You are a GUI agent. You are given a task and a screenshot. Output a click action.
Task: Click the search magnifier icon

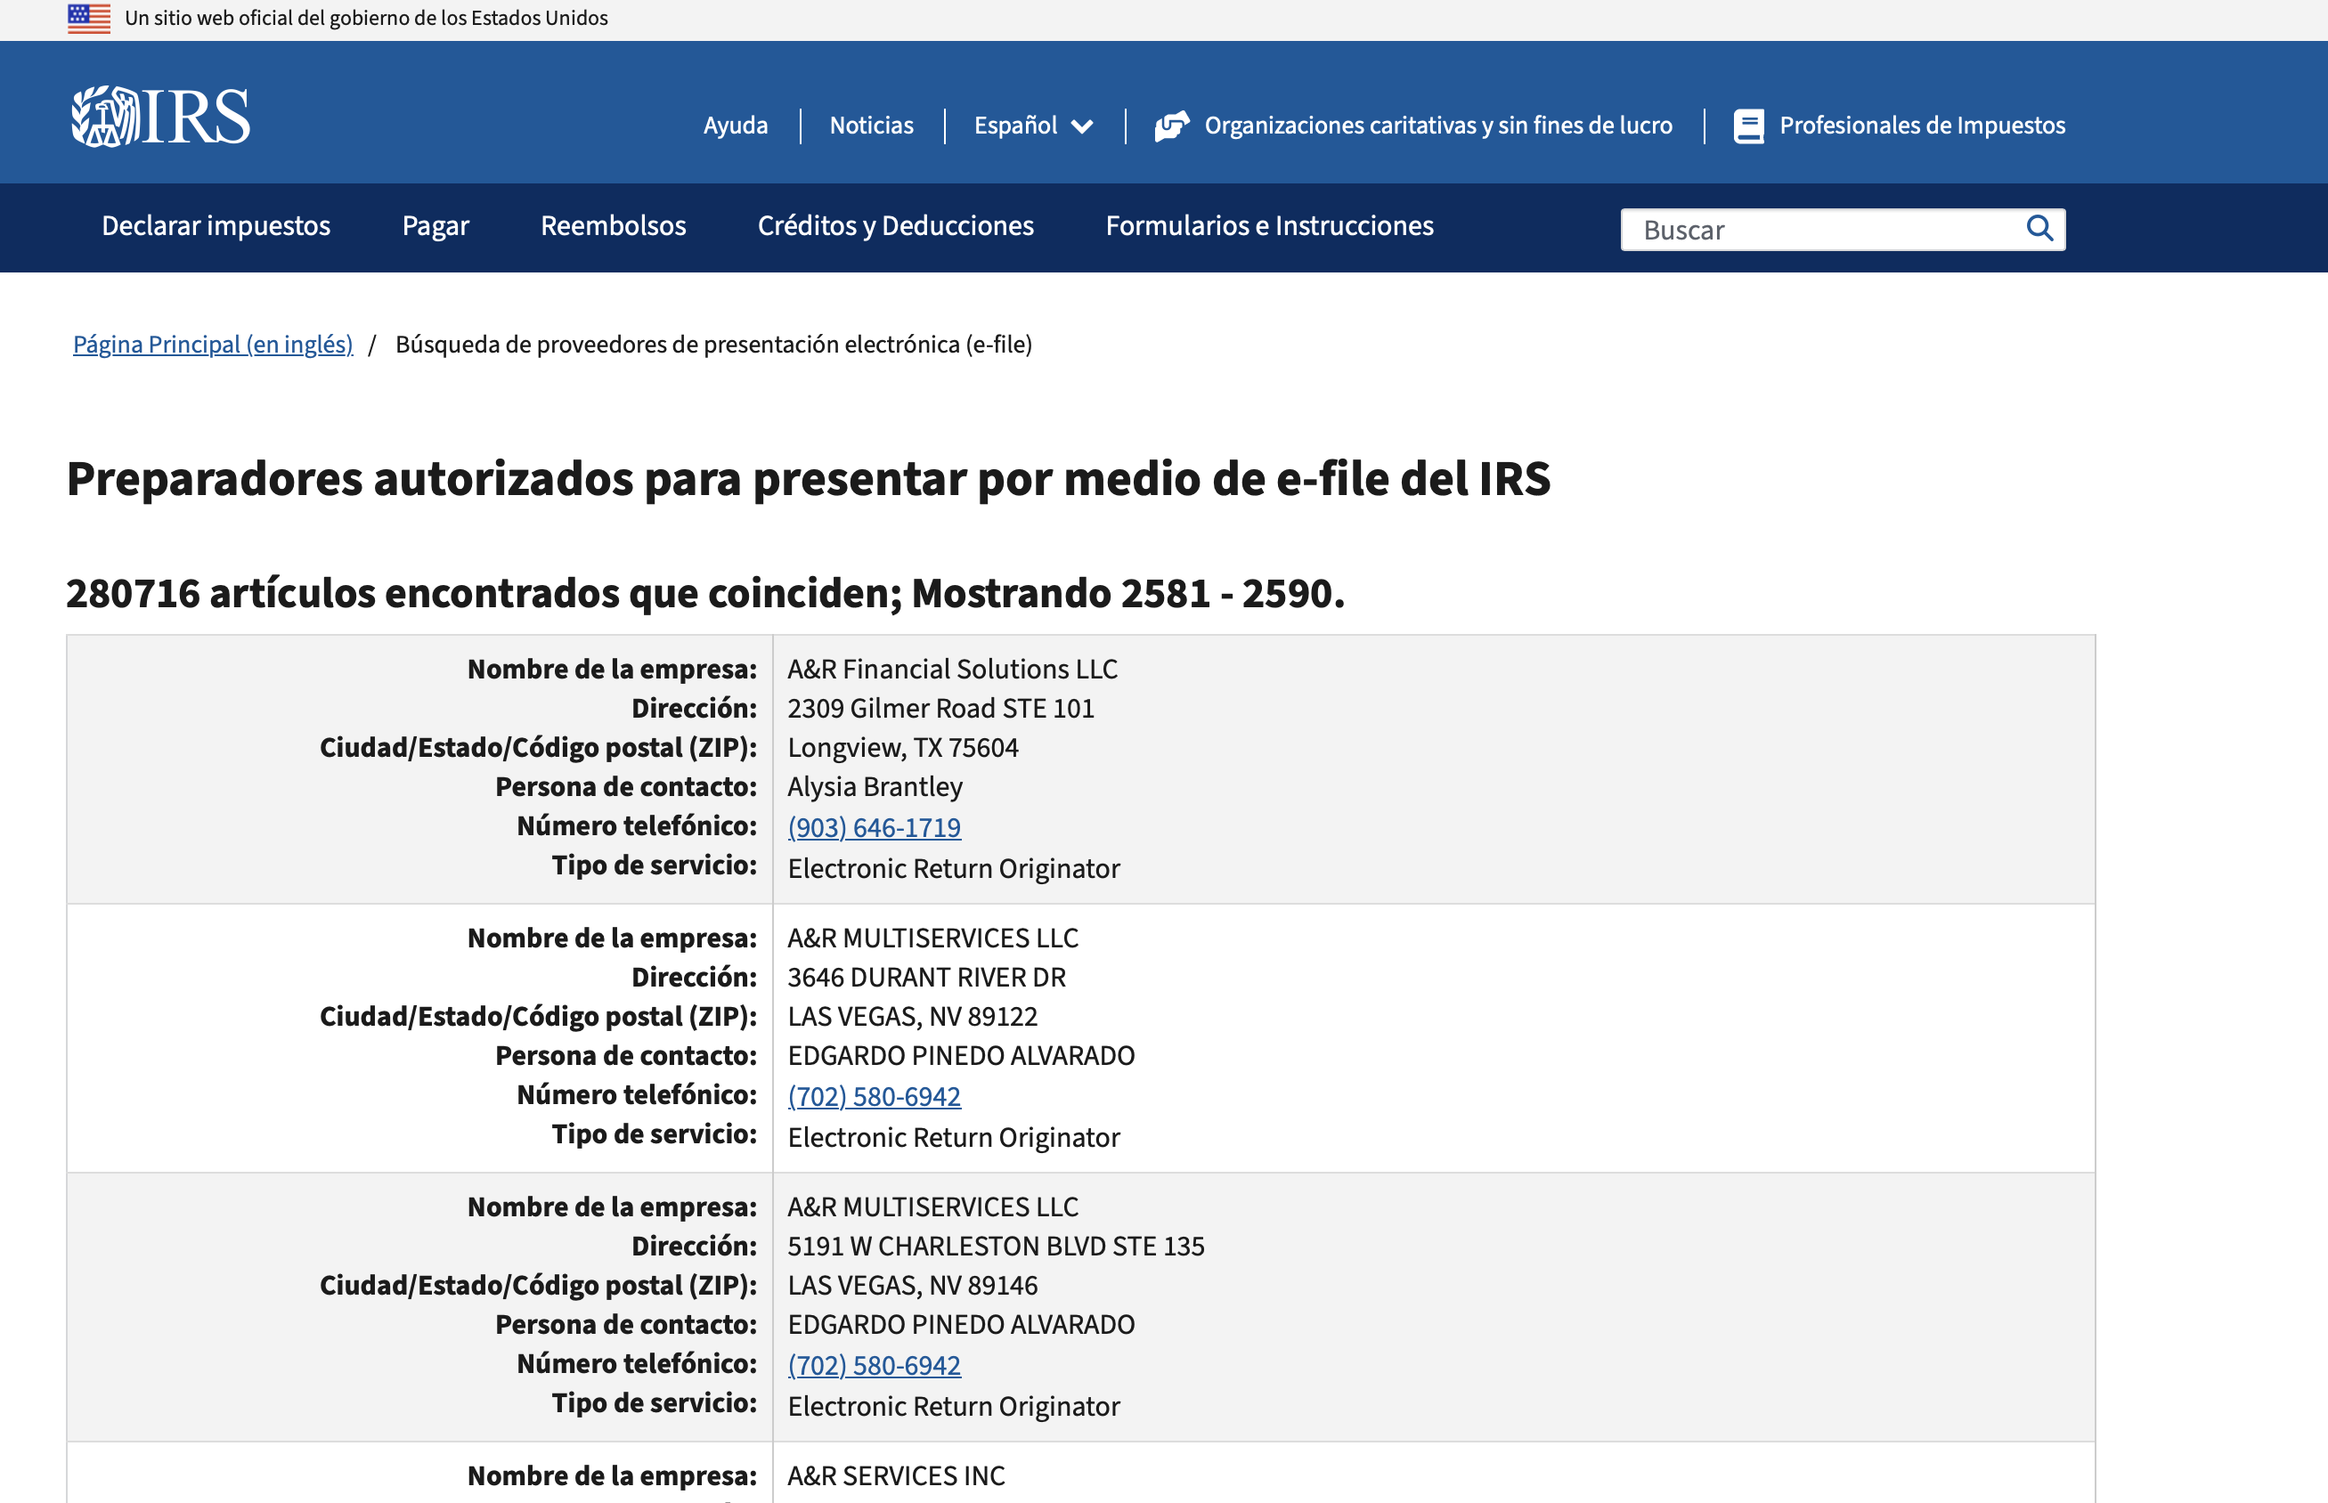pyautogui.click(x=2039, y=230)
